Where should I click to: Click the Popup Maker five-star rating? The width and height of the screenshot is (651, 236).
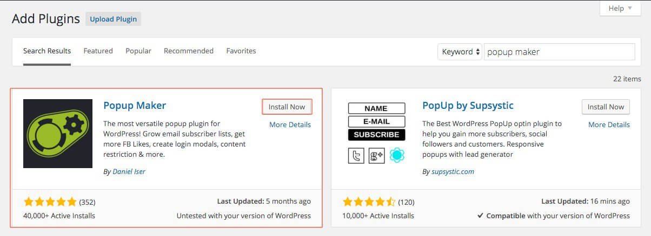pos(50,202)
